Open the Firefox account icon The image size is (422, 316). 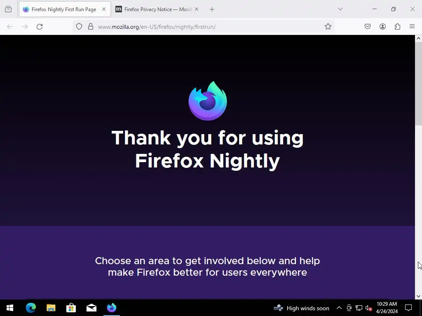tap(382, 26)
